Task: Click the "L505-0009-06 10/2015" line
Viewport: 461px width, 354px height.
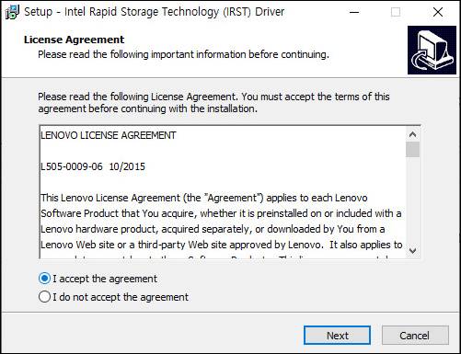Action: click(x=93, y=166)
